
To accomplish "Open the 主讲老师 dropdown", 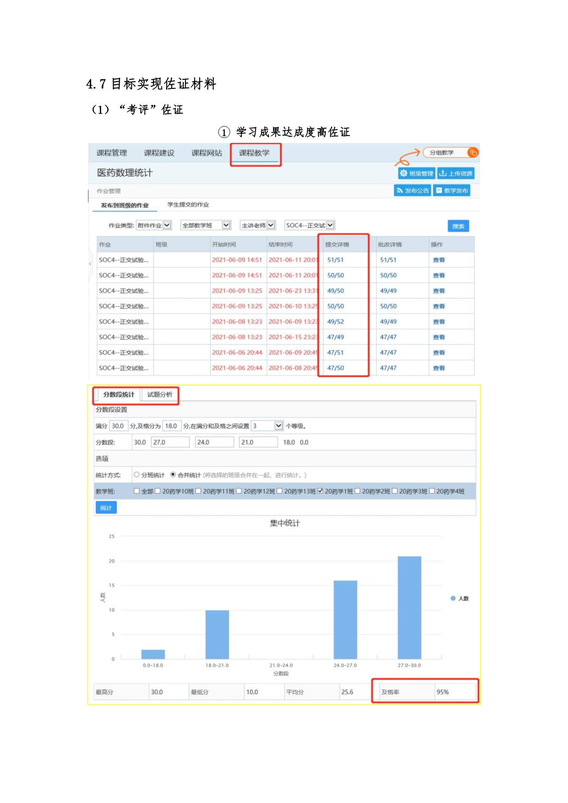I will click(258, 225).
